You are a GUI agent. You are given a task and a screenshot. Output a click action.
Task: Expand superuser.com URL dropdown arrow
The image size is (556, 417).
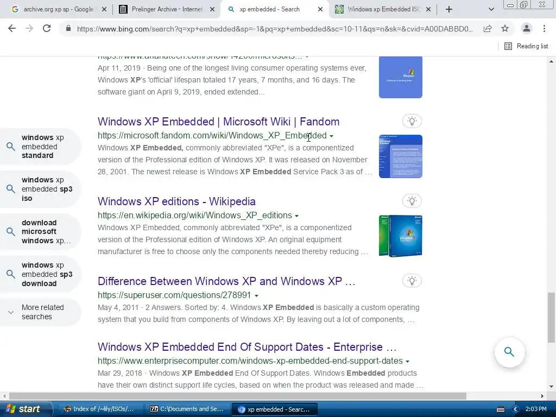pos(256,296)
